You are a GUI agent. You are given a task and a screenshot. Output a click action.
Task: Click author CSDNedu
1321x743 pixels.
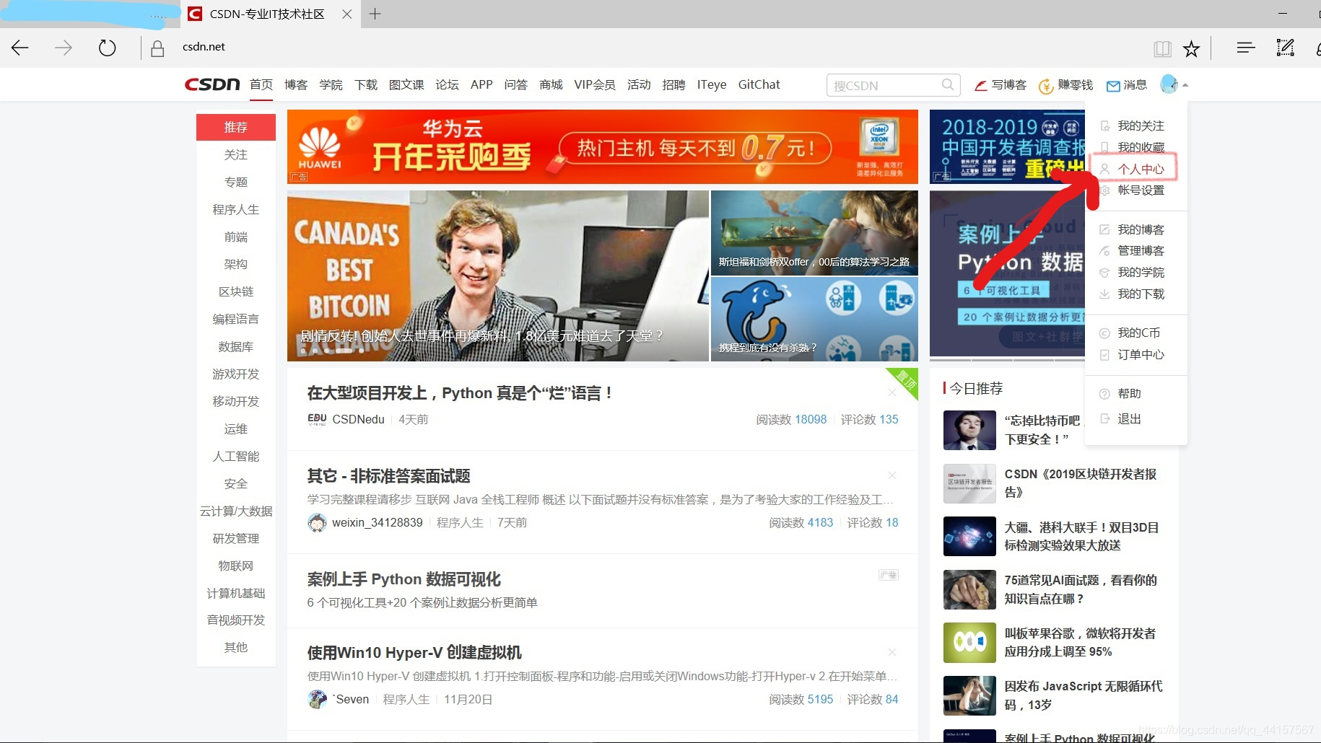tap(359, 419)
